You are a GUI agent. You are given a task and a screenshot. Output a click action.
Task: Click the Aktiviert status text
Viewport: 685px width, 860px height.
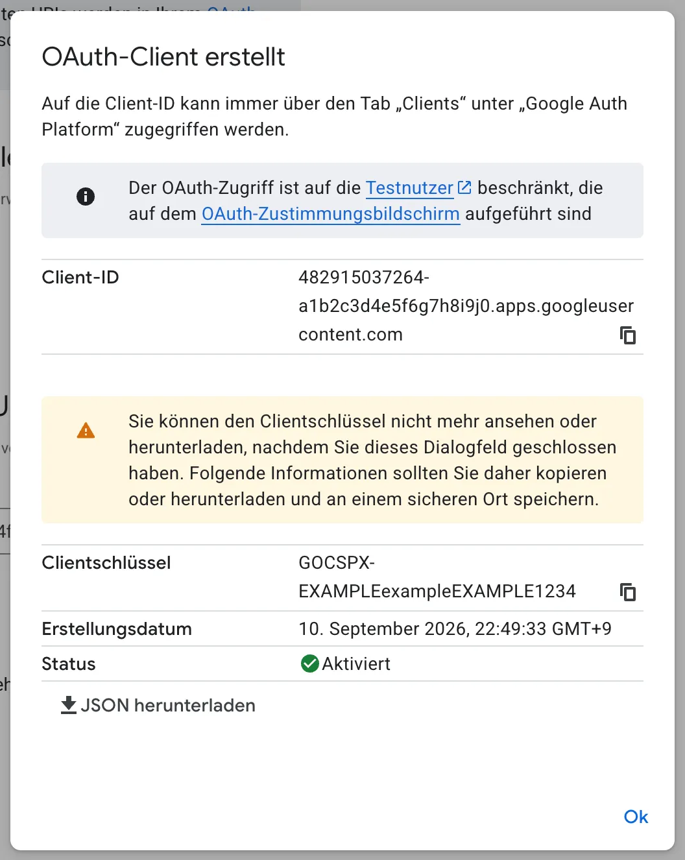coord(356,664)
